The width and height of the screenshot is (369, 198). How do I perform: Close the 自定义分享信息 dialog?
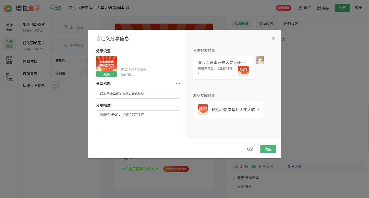[x=274, y=38]
